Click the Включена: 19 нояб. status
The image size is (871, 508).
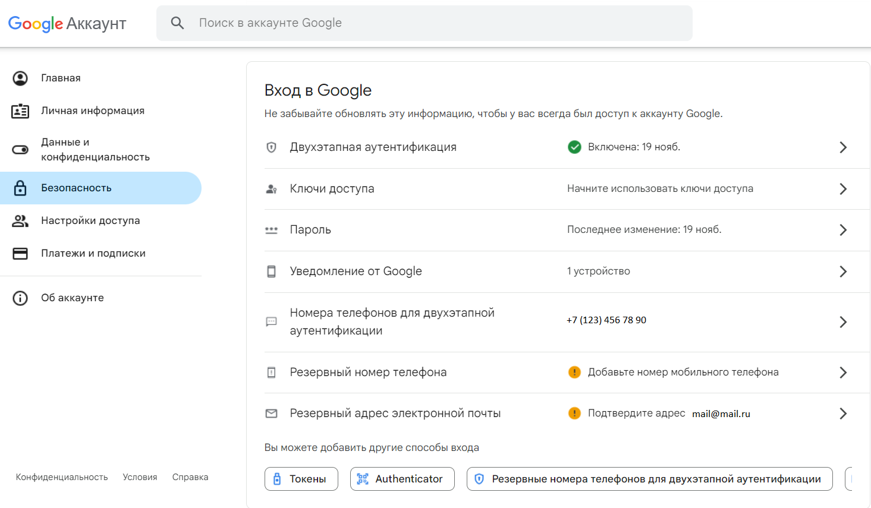tap(634, 147)
